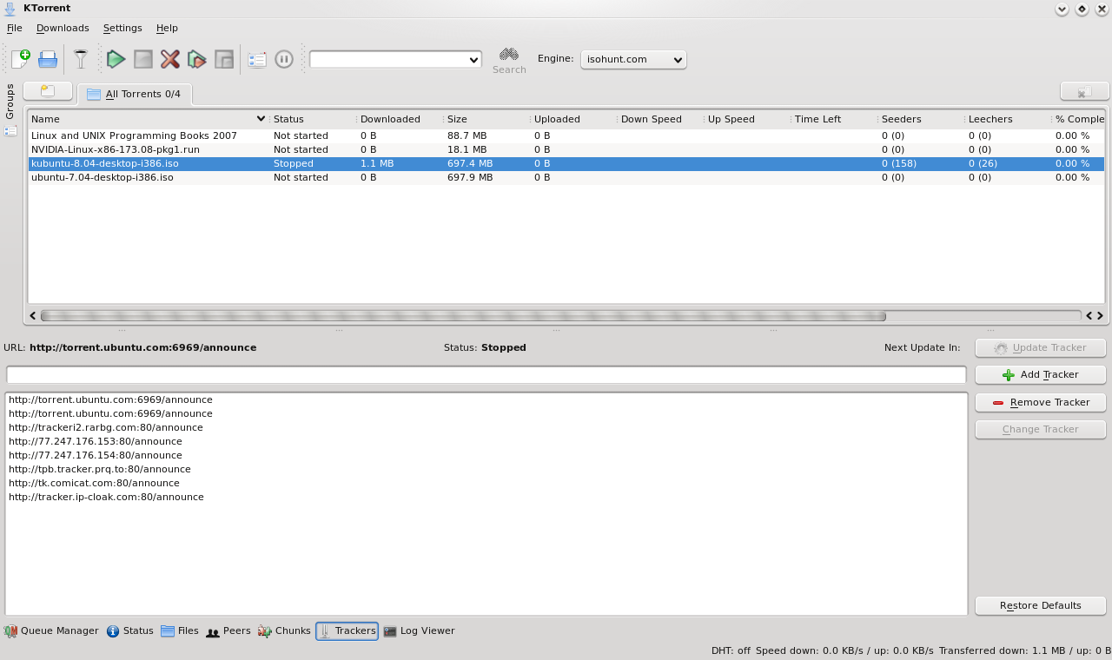Pause all torrents with the pause icon

coord(284,59)
